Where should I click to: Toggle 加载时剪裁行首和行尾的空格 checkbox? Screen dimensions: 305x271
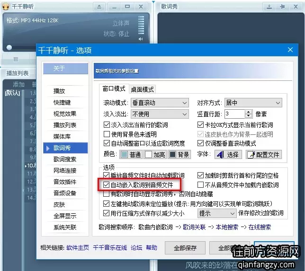200,175
